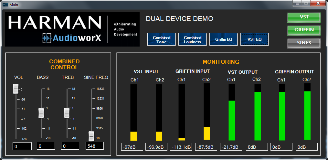Click the -128 mark on VOL scale
The width and height of the screenshot is (328, 160).
point(24,139)
